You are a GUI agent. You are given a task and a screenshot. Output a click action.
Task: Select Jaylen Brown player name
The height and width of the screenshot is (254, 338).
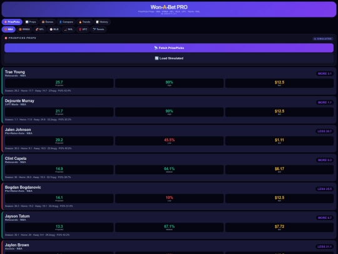click(17, 245)
